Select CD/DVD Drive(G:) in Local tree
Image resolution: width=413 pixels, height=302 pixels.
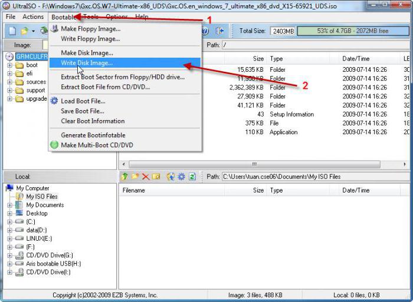click(x=50, y=255)
